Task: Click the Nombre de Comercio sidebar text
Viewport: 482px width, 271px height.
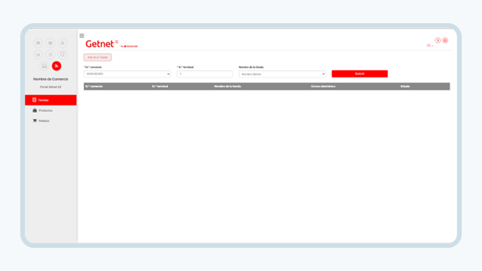Action: click(x=50, y=79)
